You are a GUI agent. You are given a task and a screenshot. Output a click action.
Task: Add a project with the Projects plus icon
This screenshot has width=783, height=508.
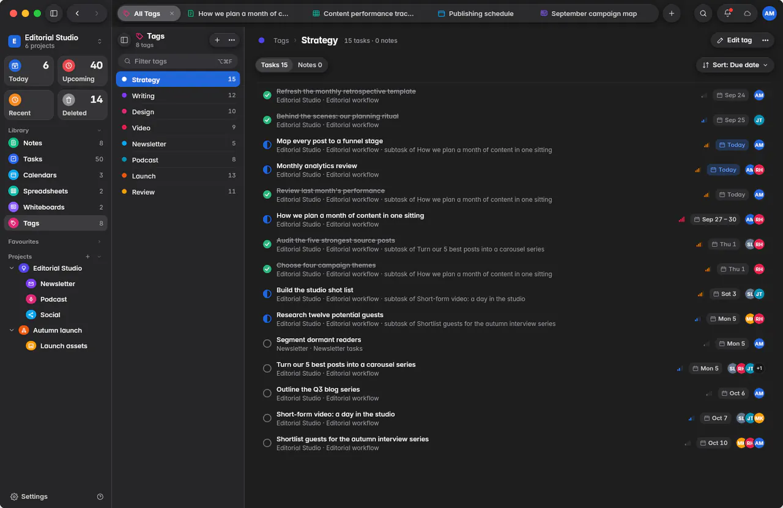(88, 257)
